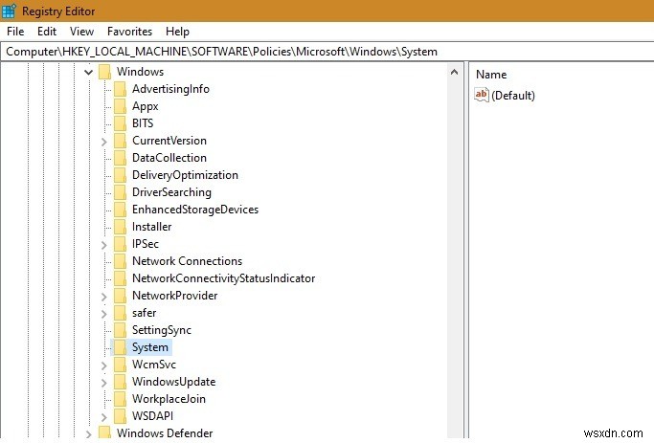Click the registry path address bar
Image resolution: width=654 pixels, height=443 pixels.
click(x=327, y=52)
